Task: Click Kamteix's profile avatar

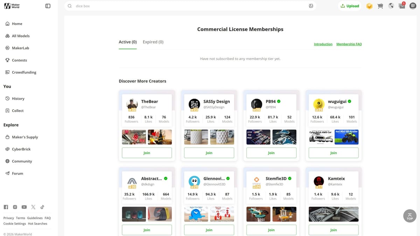Action: 319,182
